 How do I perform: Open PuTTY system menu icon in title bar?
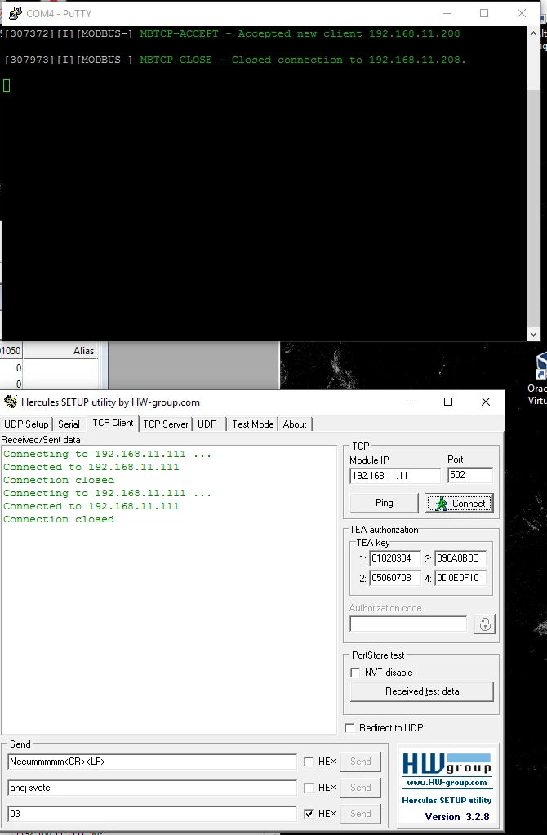[x=15, y=13]
